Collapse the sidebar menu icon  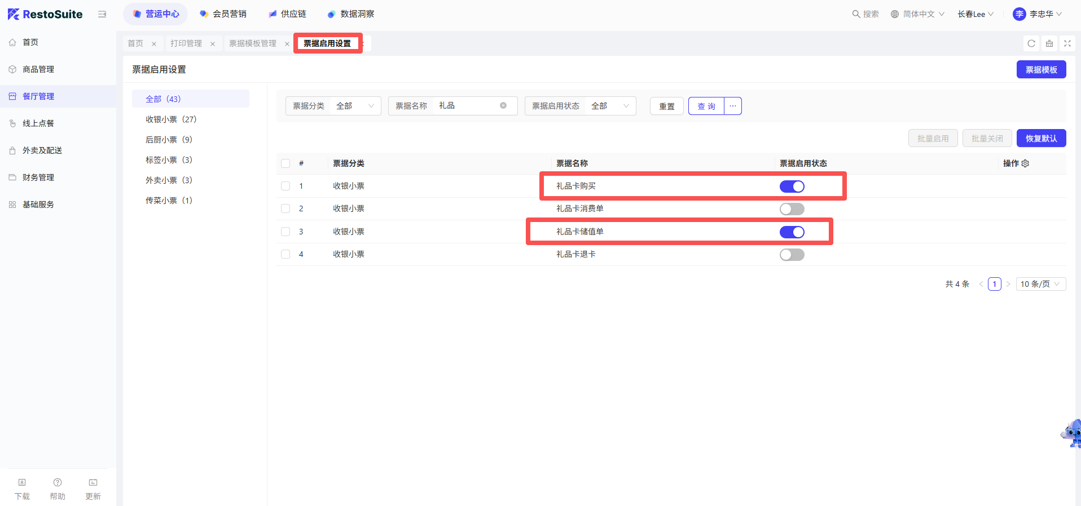click(102, 14)
